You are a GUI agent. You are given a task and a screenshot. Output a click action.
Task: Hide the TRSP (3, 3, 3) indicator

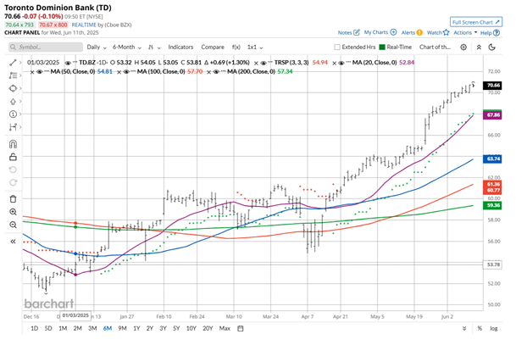coord(263,63)
